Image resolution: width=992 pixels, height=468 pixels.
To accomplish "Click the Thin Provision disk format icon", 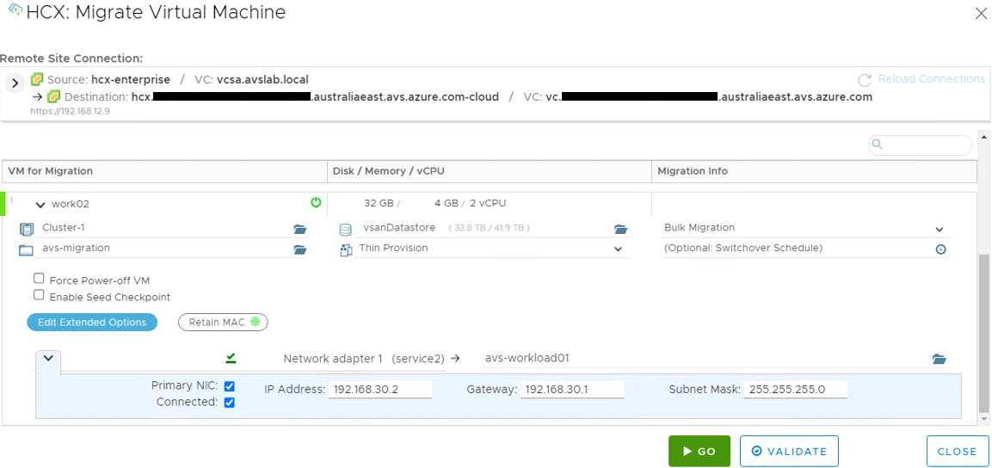I will pos(346,249).
